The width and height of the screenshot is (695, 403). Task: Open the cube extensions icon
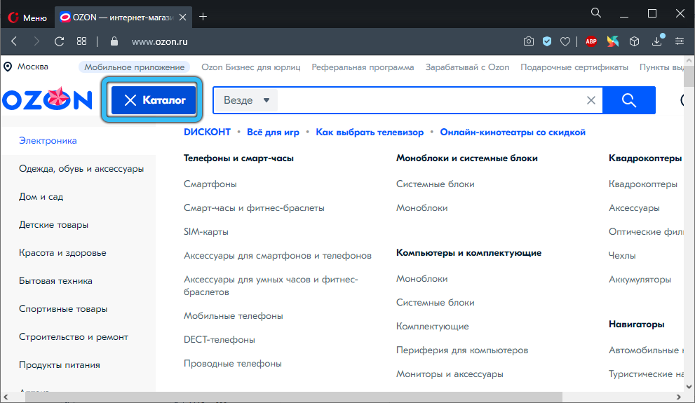(x=634, y=41)
